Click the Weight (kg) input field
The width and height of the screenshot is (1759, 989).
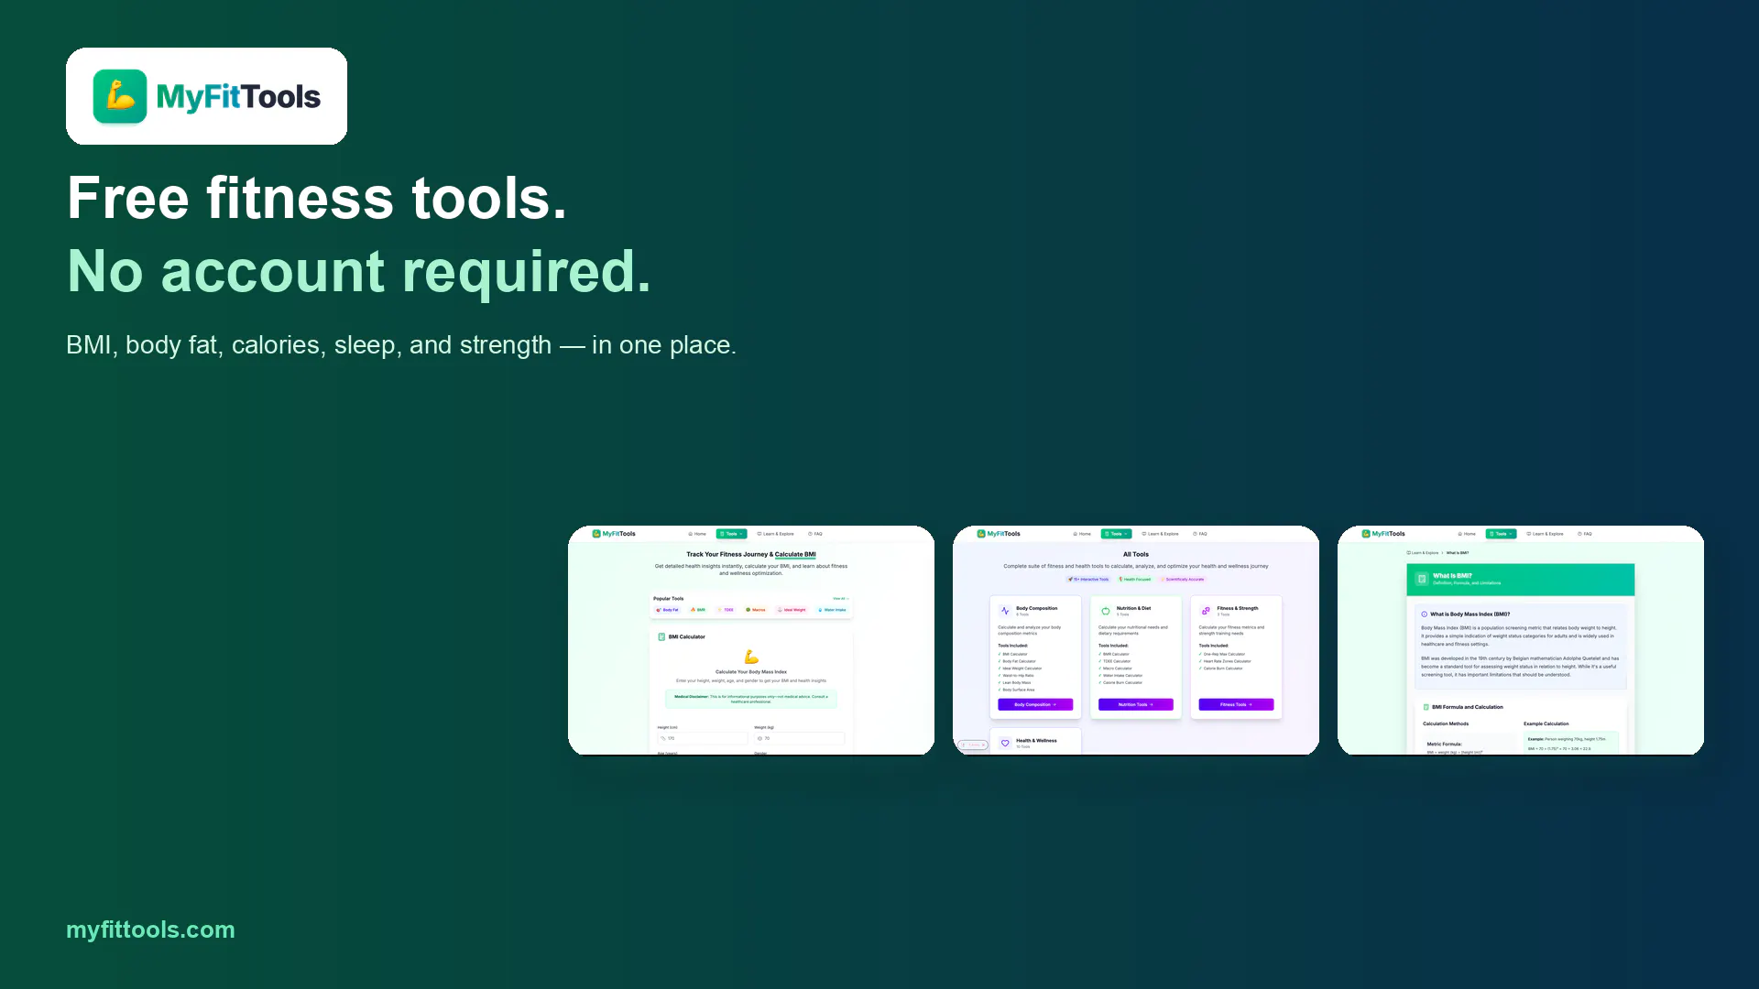pyautogui.click(x=799, y=738)
